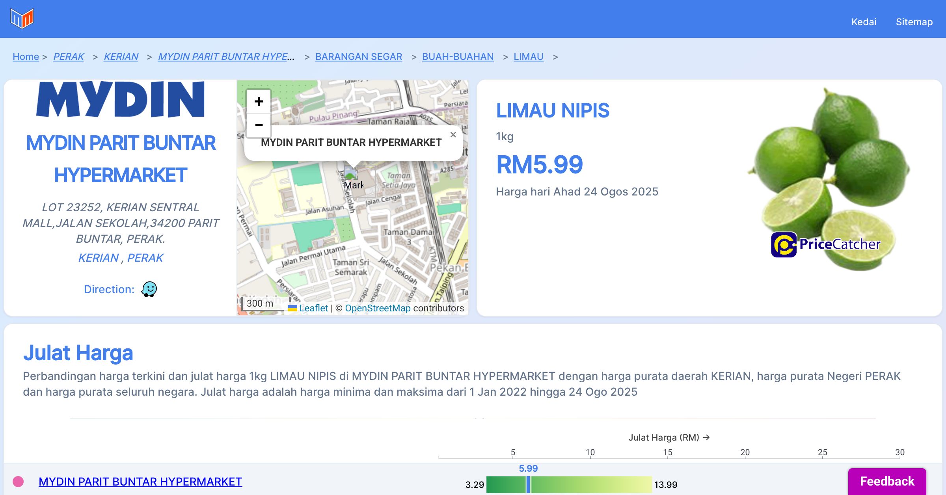This screenshot has width=946, height=495.
Task: Click the price range gradient bar
Action: [569, 484]
